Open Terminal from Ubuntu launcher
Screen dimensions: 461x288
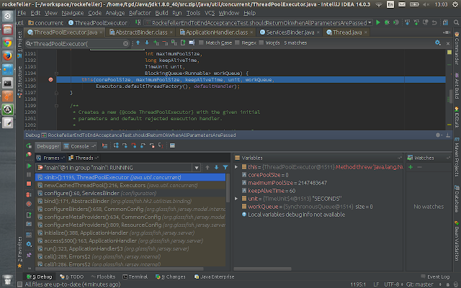click(8, 84)
